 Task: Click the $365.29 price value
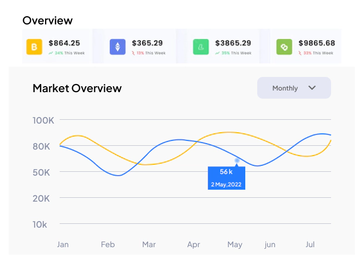coord(147,43)
